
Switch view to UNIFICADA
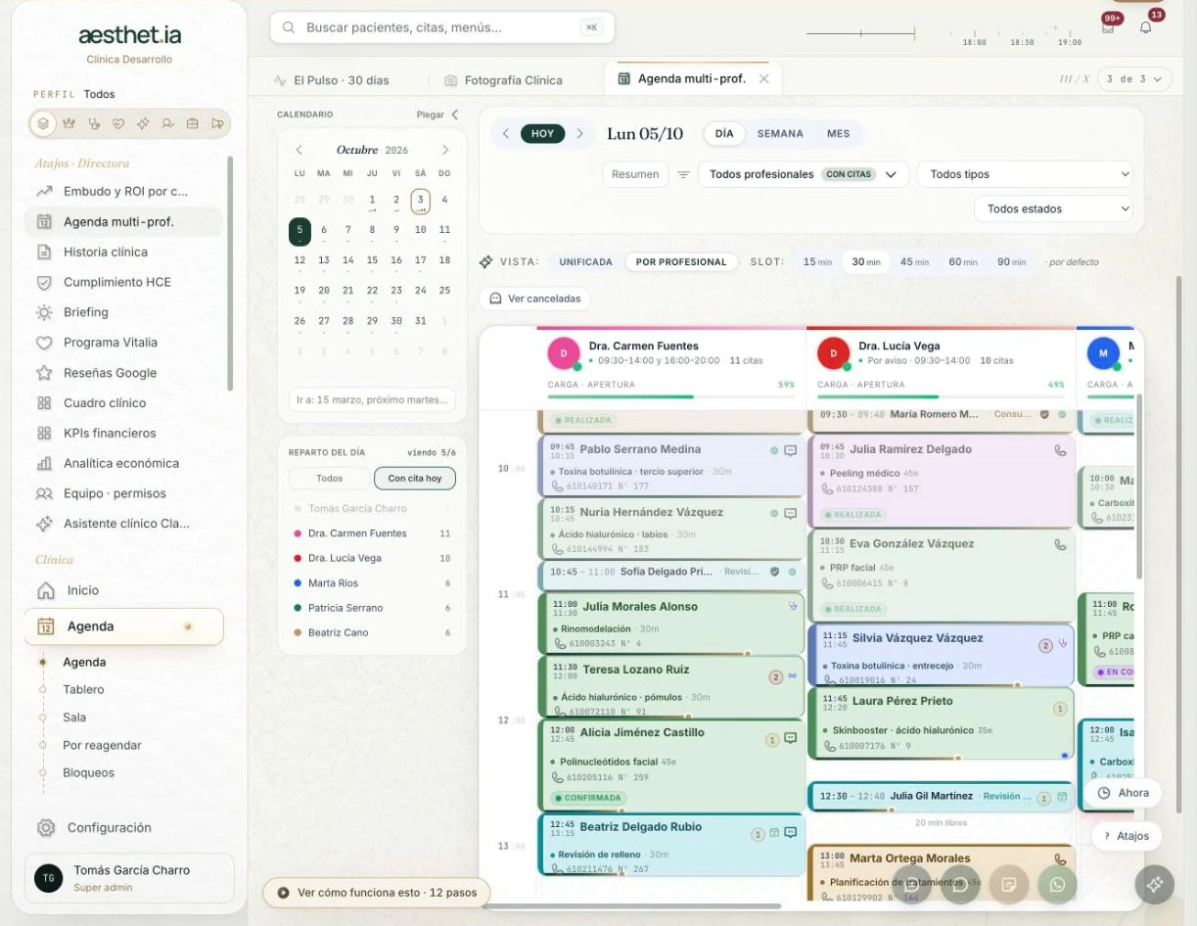coord(585,262)
